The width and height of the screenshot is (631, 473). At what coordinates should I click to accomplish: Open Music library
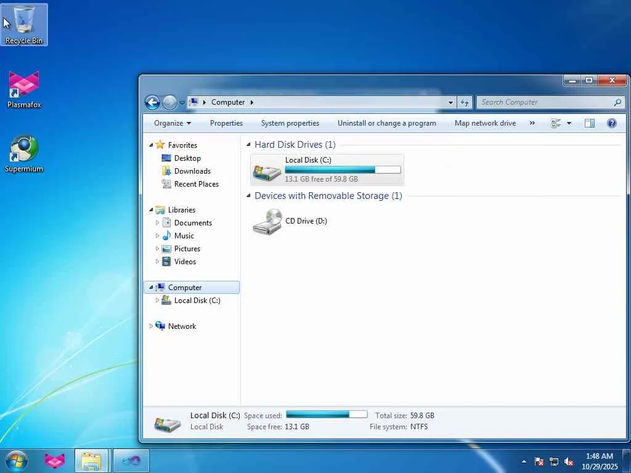[184, 236]
